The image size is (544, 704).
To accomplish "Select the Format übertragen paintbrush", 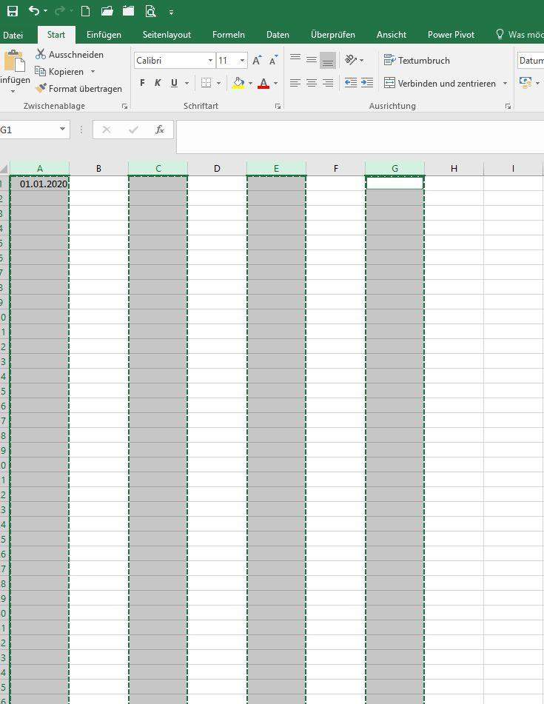I will pyautogui.click(x=78, y=89).
